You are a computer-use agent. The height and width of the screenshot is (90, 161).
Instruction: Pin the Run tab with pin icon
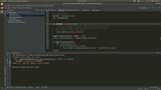(x=7, y=63)
